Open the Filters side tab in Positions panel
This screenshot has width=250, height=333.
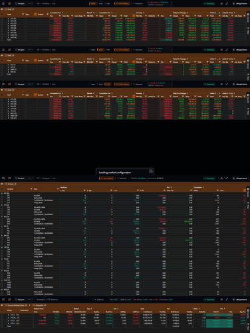[x=248, y=206]
